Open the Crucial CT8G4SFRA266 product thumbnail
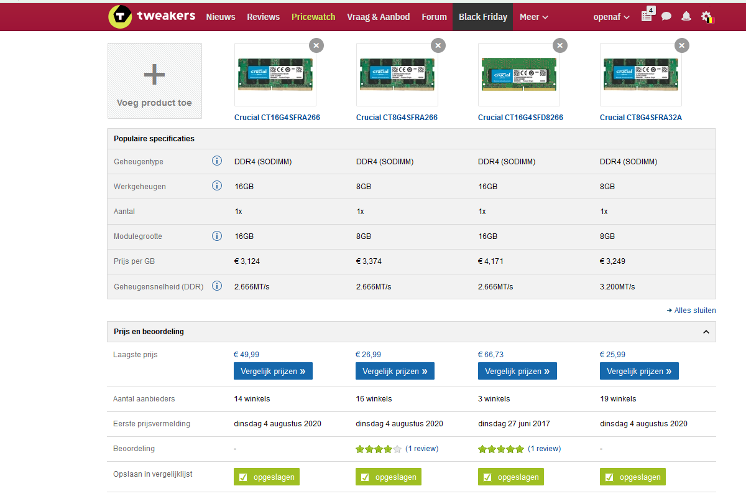This screenshot has height=496, width=746. 397,75
